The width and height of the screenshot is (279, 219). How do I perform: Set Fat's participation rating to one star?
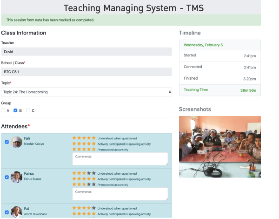click(74, 214)
